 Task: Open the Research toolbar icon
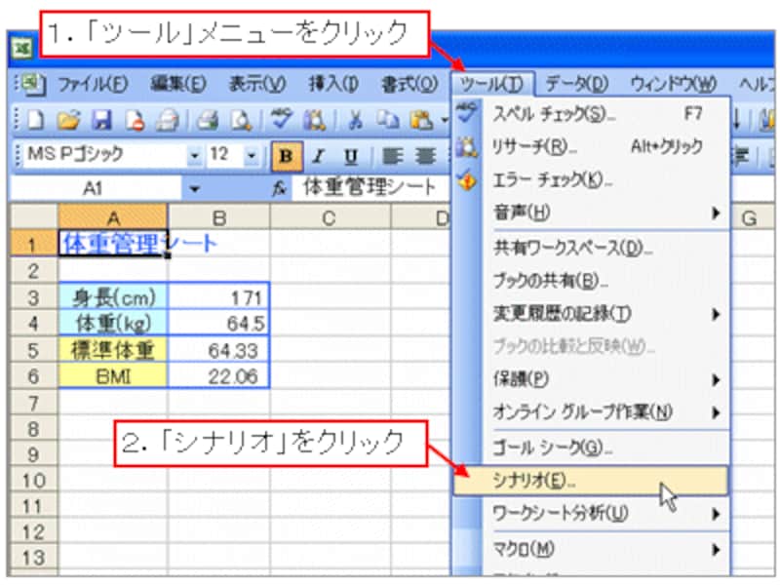click(x=314, y=120)
